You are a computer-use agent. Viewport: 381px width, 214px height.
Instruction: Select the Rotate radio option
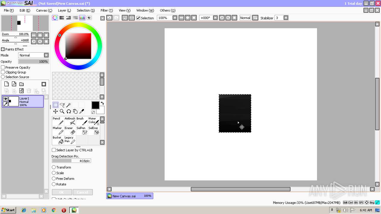[54, 184]
